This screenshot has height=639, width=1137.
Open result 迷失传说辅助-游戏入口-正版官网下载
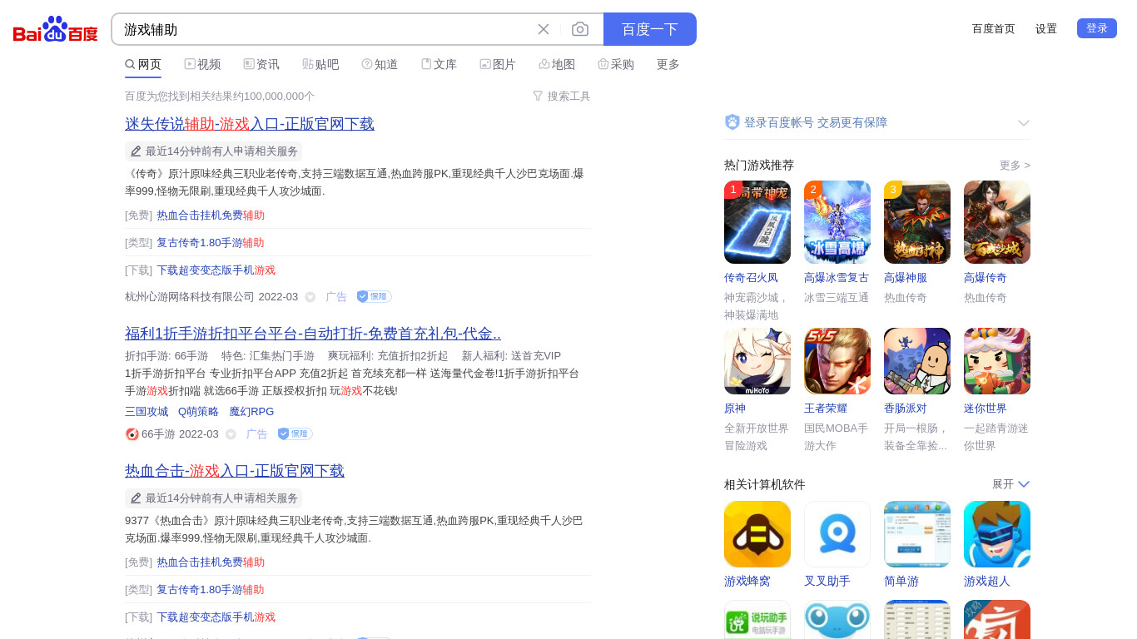pos(250,123)
